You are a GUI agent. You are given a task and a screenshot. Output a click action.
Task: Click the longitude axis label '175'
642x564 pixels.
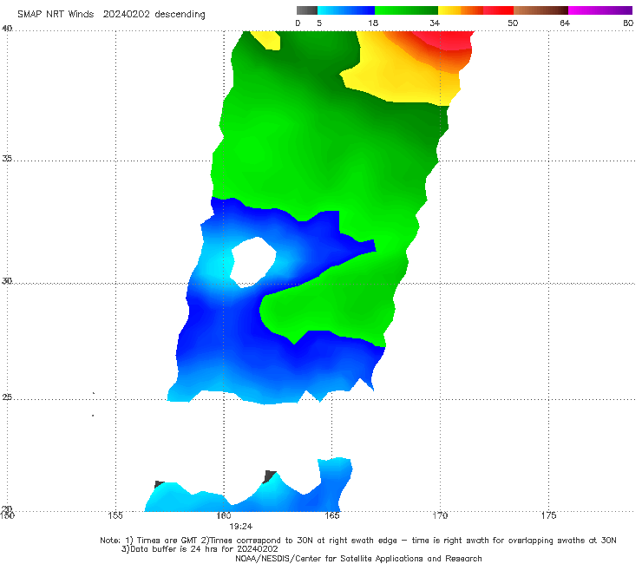pos(548,515)
